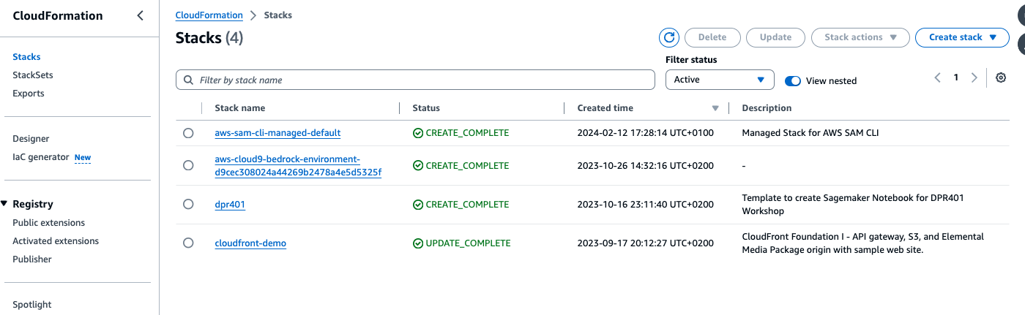Select the dpr401 stack radio button

pyautogui.click(x=188, y=205)
